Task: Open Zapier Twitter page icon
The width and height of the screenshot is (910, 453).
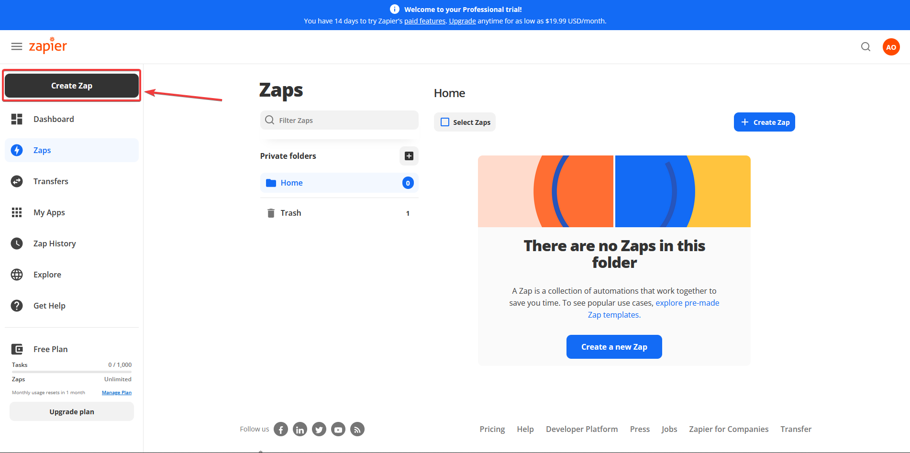Action: click(319, 429)
